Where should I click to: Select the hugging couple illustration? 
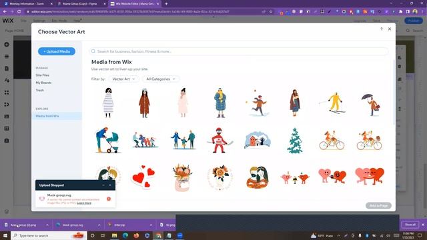[x=258, y=177]
